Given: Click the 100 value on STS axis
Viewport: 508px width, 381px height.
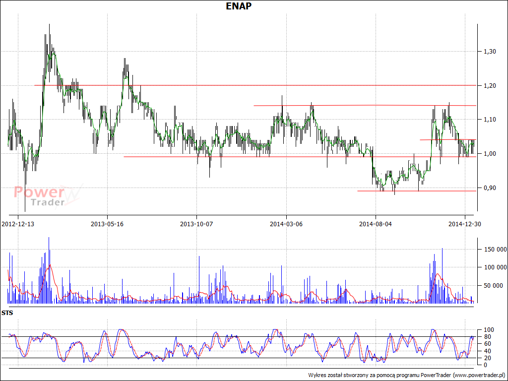Looking at the screenshot, I should (x=489, y=330).
